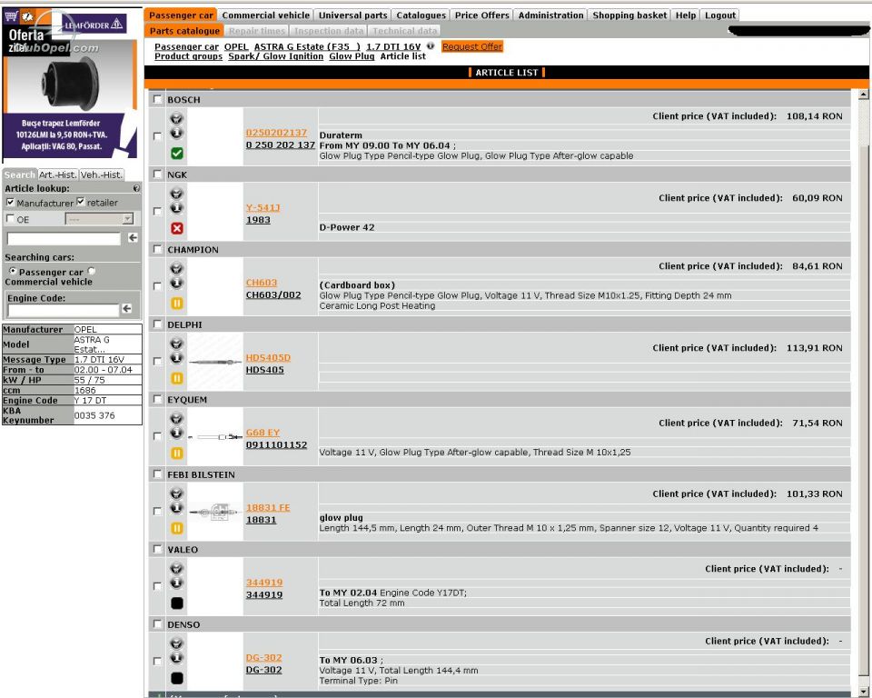Submit engine code search arrow
872x698 pixels.
(x=127, y=308)
